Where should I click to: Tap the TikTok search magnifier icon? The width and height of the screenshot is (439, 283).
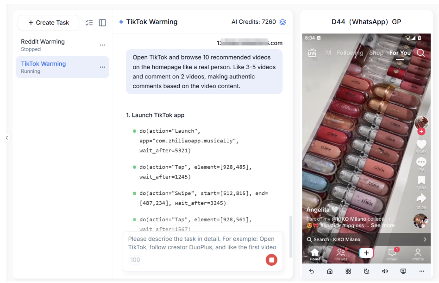point(420,53)
